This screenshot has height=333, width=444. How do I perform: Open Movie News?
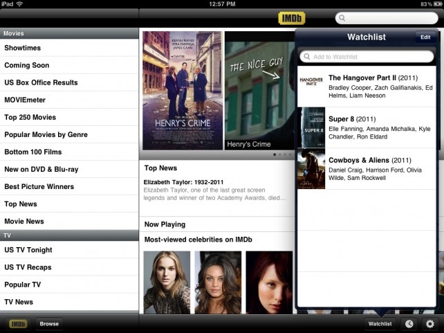tap(69, 221)
